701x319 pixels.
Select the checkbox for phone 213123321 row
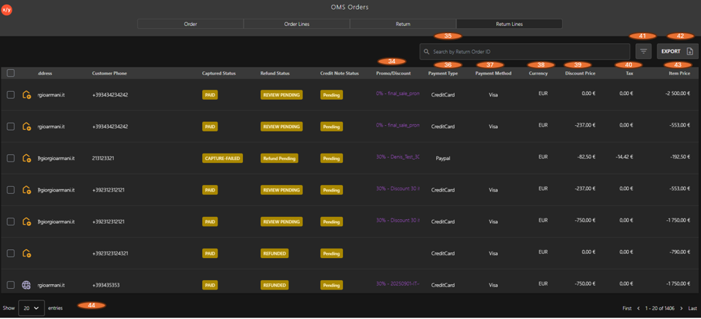[x=11, y=158]
